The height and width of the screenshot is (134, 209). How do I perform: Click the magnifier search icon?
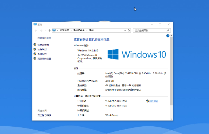[168, 30]
